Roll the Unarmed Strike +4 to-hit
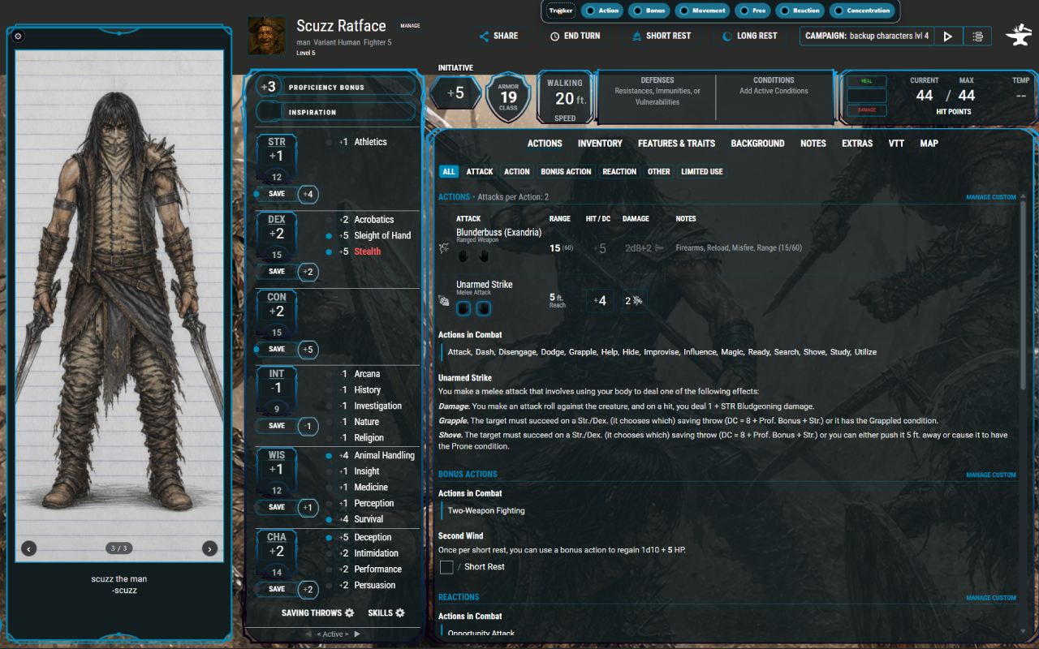This screenshot has width=1039, height=649. pyautogui.click(x=600, y=301)
